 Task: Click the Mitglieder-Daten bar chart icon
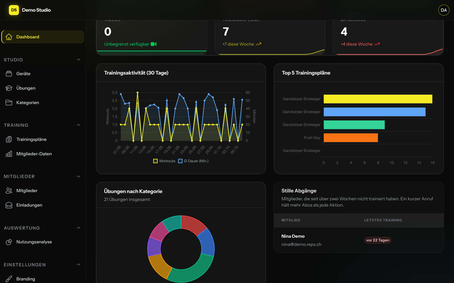9,154
